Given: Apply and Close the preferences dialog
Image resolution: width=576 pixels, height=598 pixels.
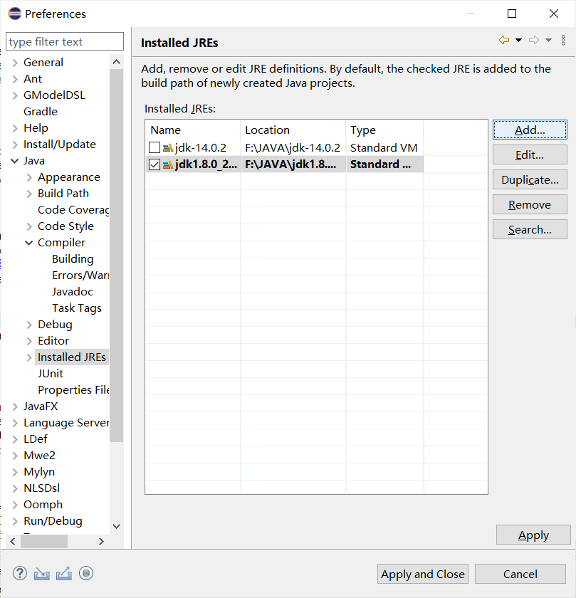Looking at the screenshot, I should click(422, 574).
